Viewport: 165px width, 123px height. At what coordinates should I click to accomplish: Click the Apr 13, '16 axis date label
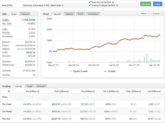pyautogui.click(x=154, y=65)
